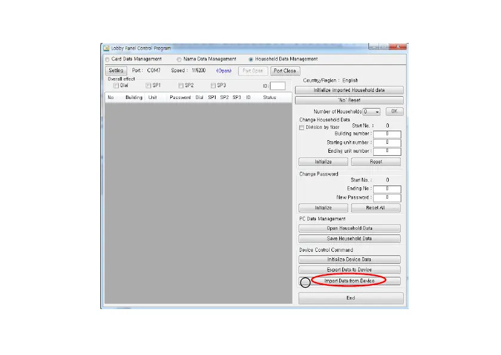Click Save Household Data button
The height and width of the screenshot is (355, 501).
(349, 239)
